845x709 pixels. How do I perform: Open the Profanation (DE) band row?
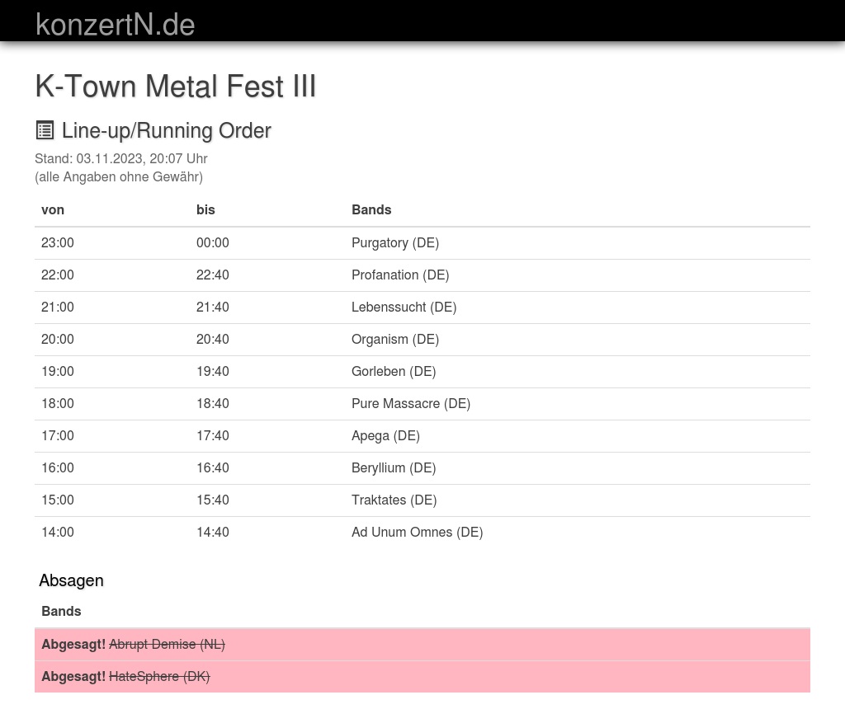coord(399,275)
